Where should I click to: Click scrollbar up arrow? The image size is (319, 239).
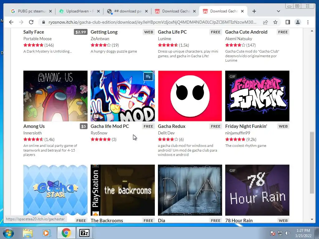click(312, 31)
